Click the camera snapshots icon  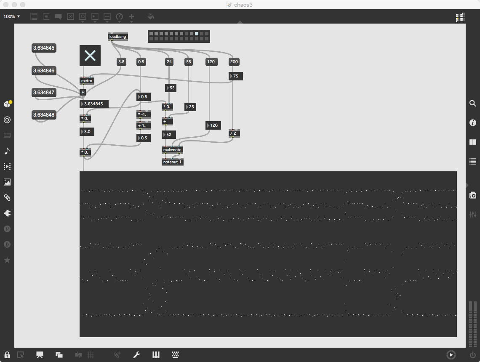pyautogui.click(x=473, y=195)
